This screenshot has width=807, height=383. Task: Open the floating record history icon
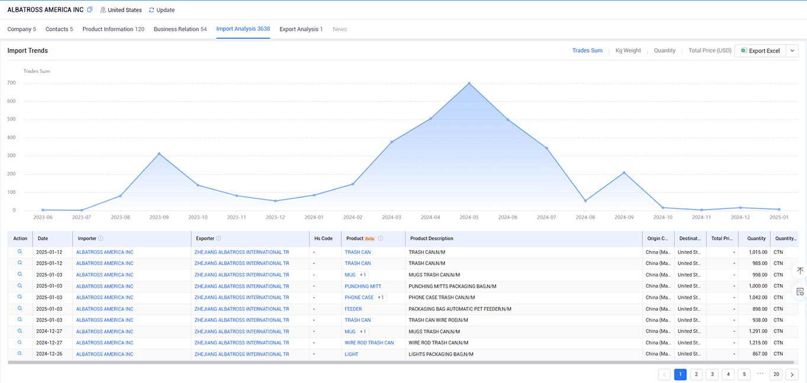(x=800, y=291)
